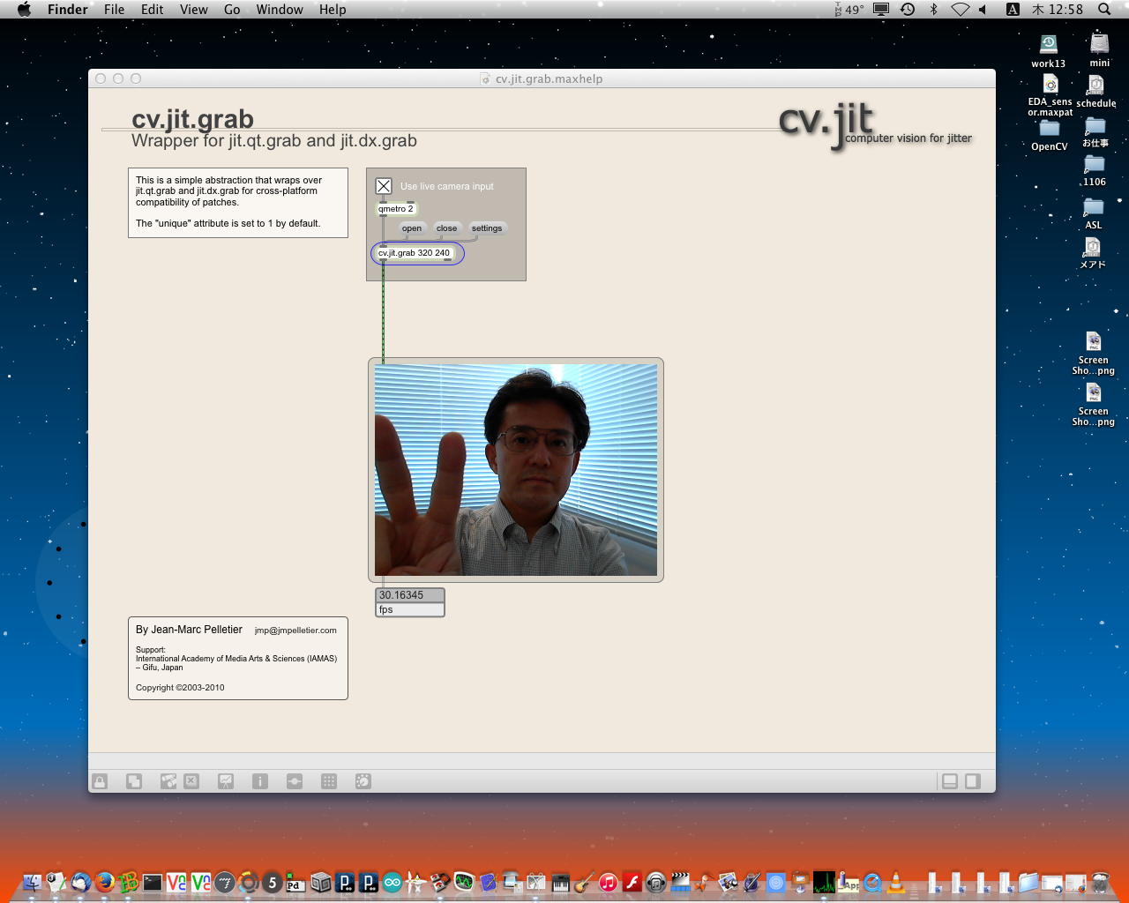
Task: Open the Trash in the Dock
Action: coord(1100,881)
